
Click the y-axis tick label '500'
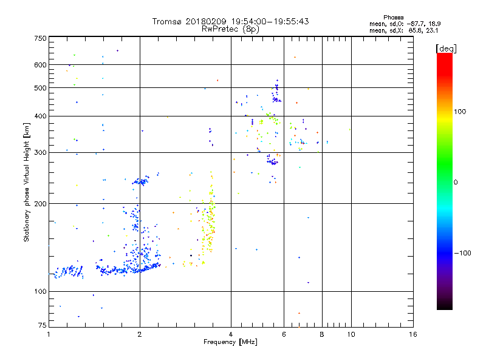(x=40, y=88)
